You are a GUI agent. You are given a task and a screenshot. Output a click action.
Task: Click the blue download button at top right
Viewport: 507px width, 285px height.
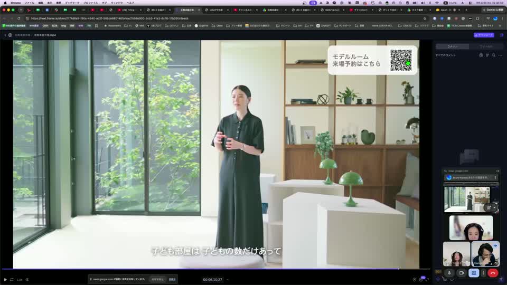click(x=484, y=35)
